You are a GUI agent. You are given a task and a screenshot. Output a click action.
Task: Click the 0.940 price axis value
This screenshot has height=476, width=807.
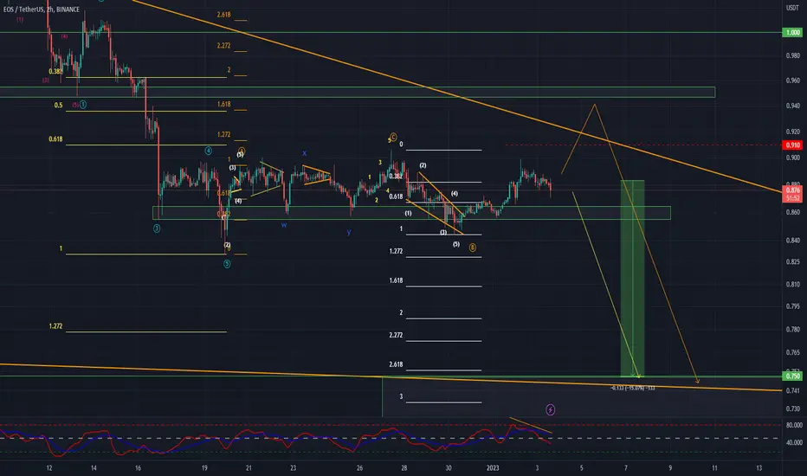[x=792, y=106]
